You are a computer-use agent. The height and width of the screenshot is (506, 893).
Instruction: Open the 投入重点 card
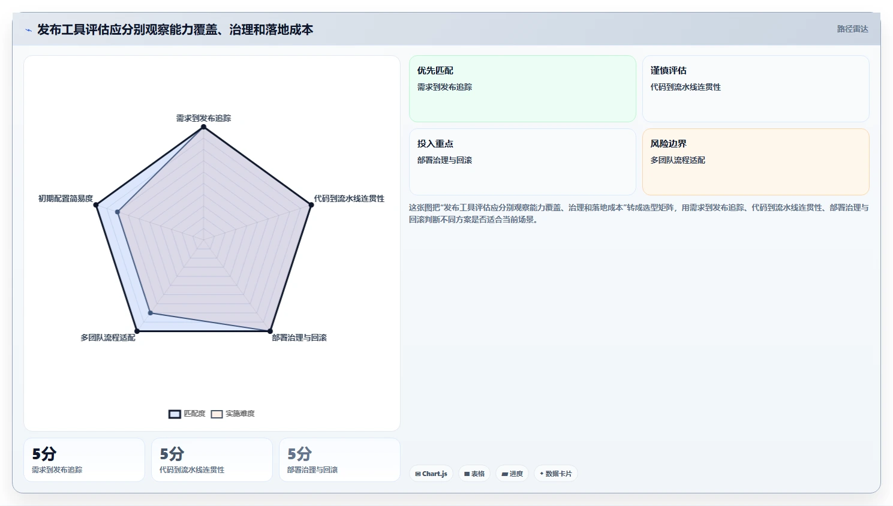(x=522, y=162)
